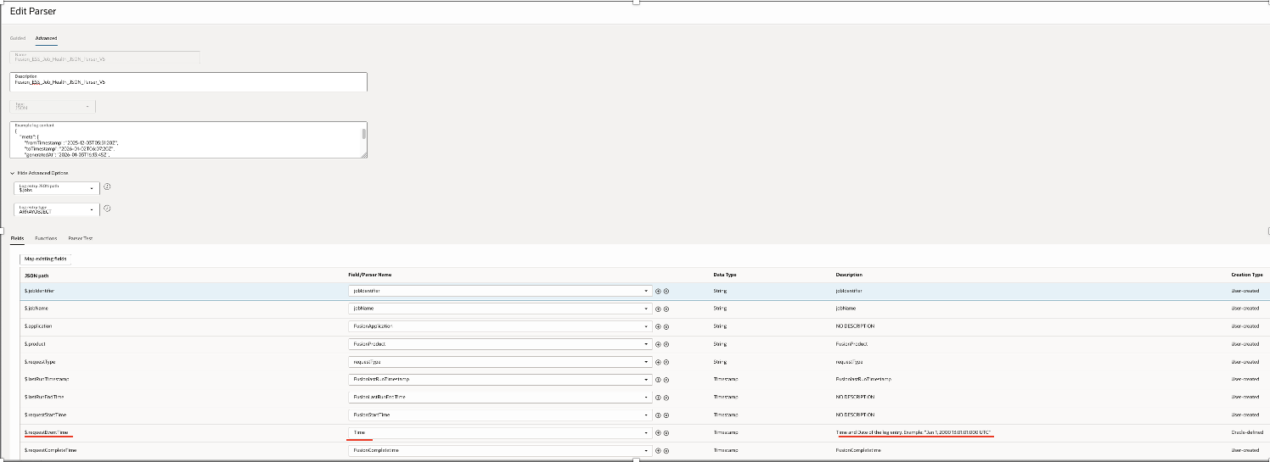
Task: Click the plus icon beside FusionStartTime
Action: point(658,415)
